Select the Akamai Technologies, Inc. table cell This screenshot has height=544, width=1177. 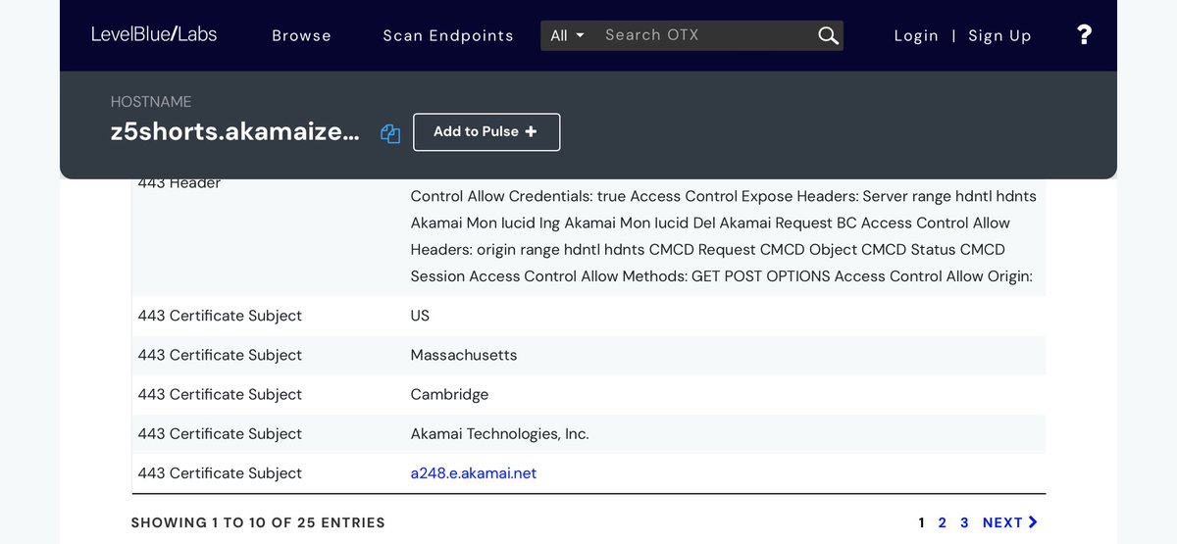pos(499,434)
